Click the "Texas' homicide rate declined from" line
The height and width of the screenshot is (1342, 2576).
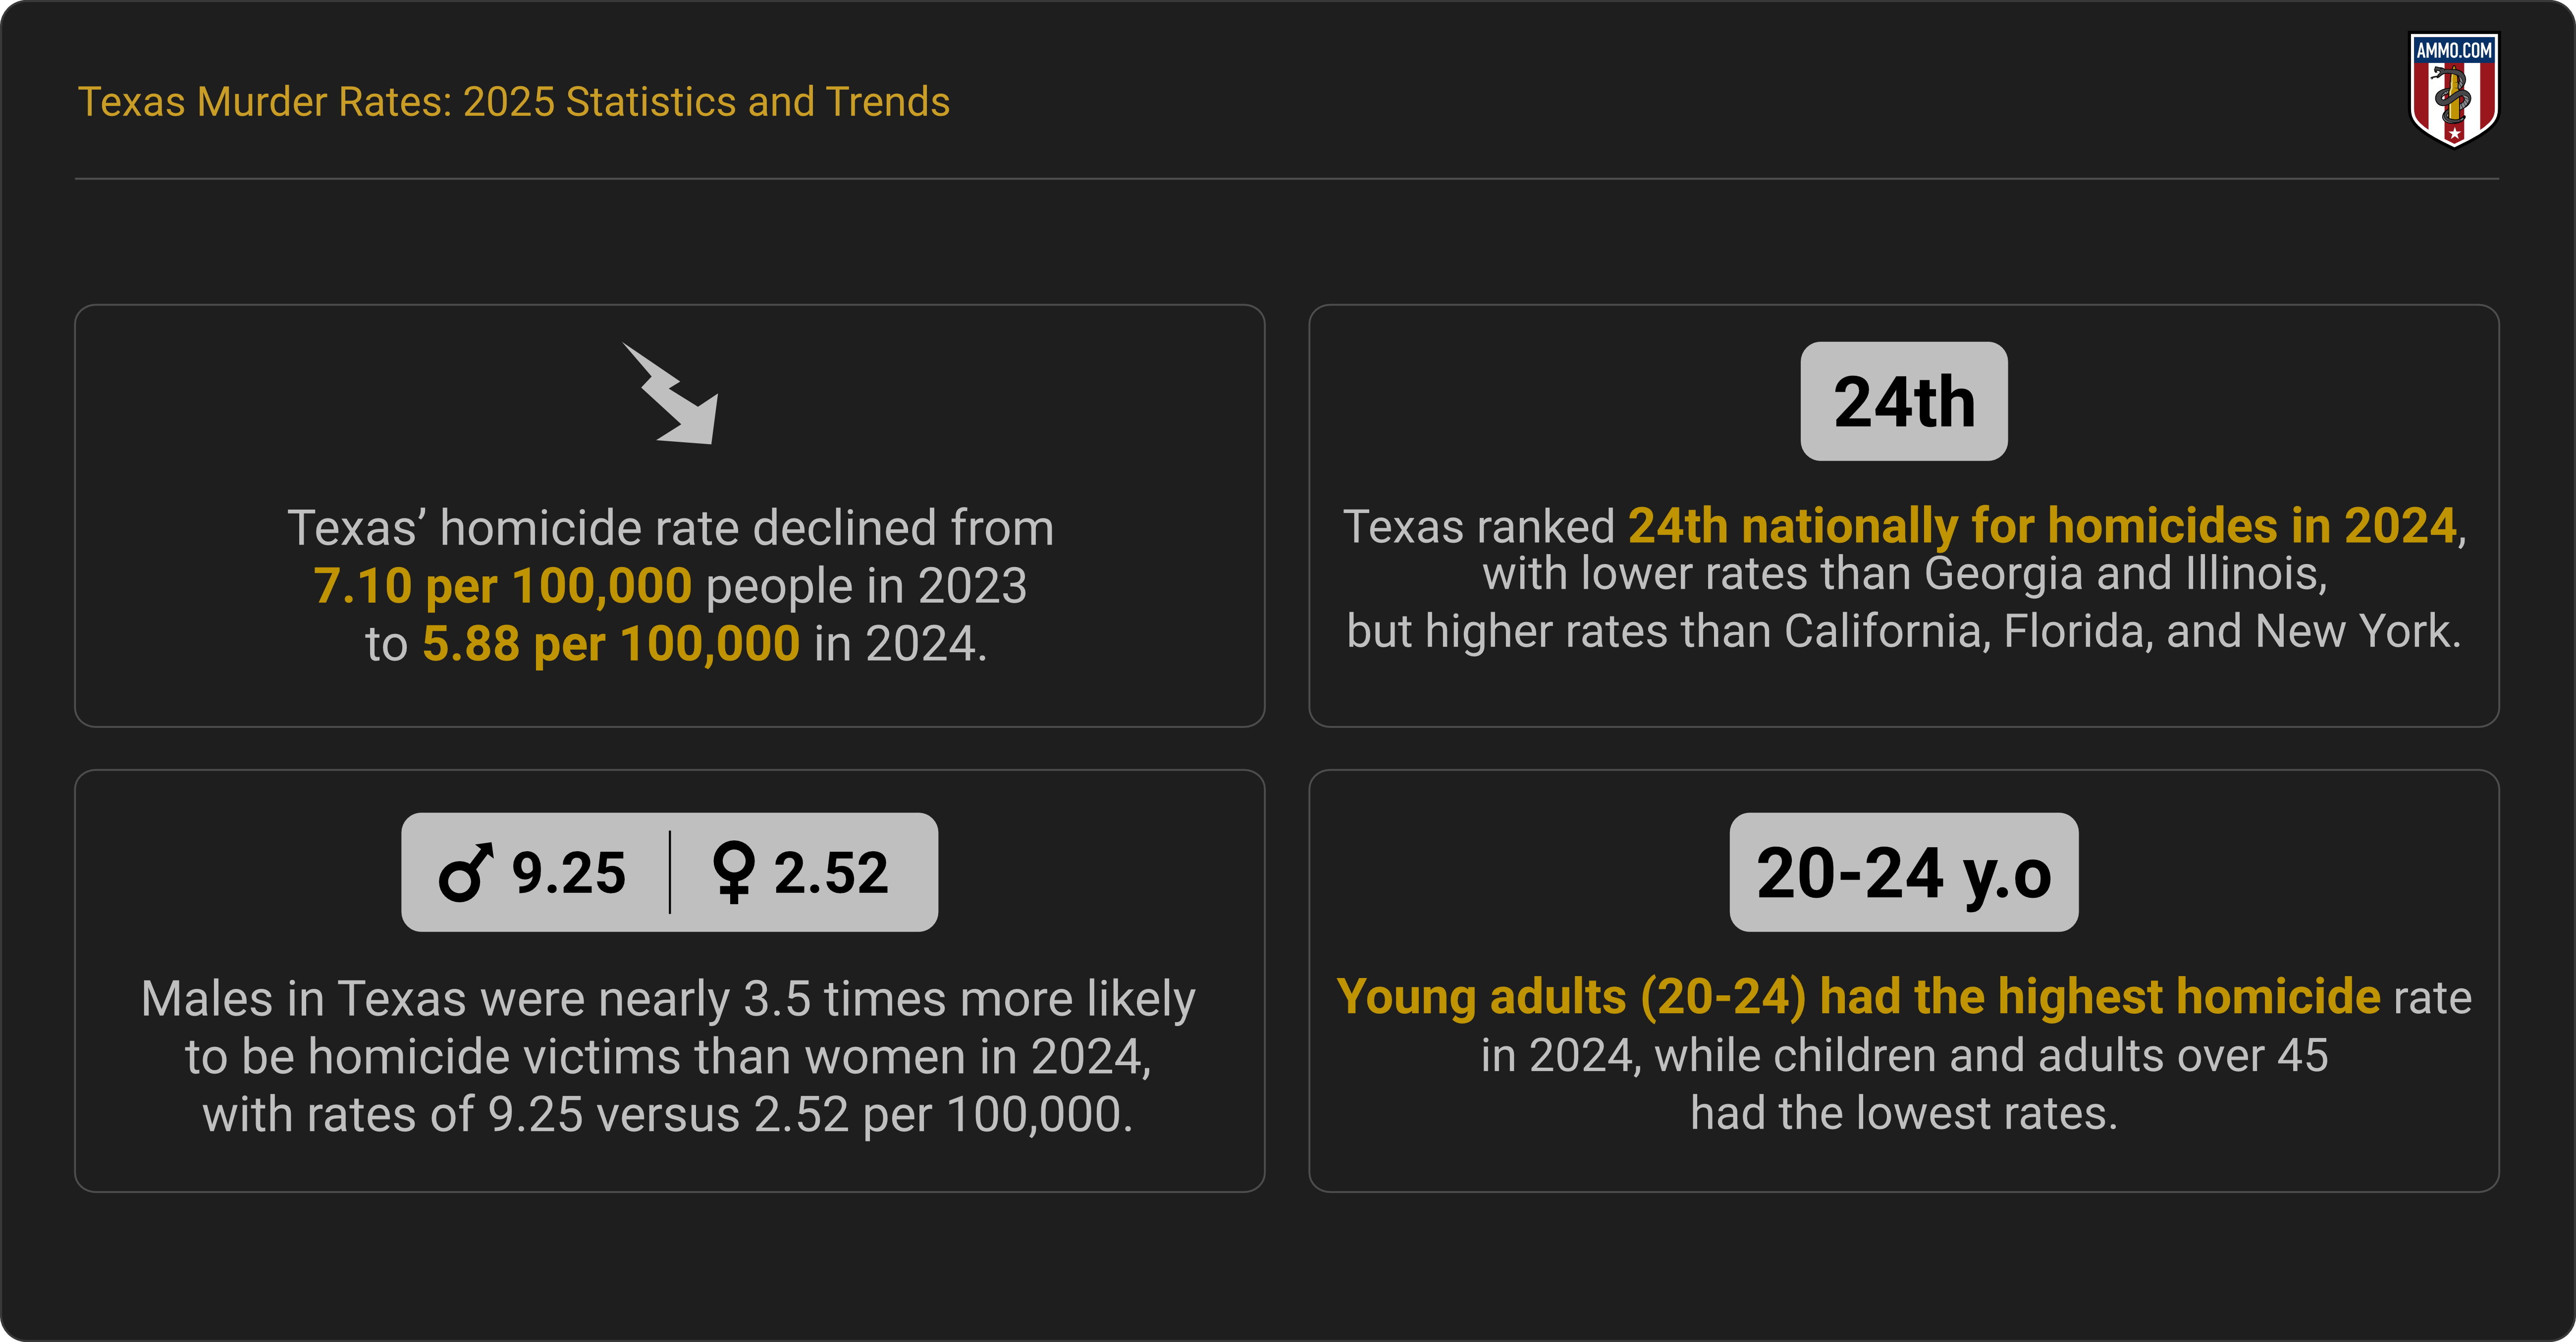[670, 528]
